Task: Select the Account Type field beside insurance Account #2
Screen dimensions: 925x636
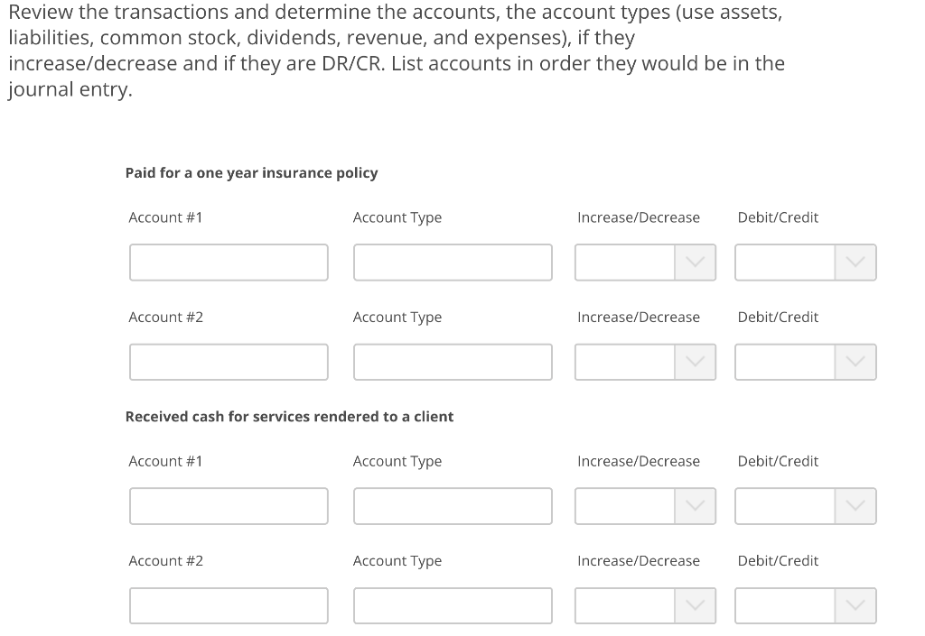Action: (453, 362)
